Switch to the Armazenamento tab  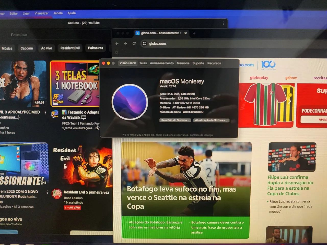[x=162, y=63]
